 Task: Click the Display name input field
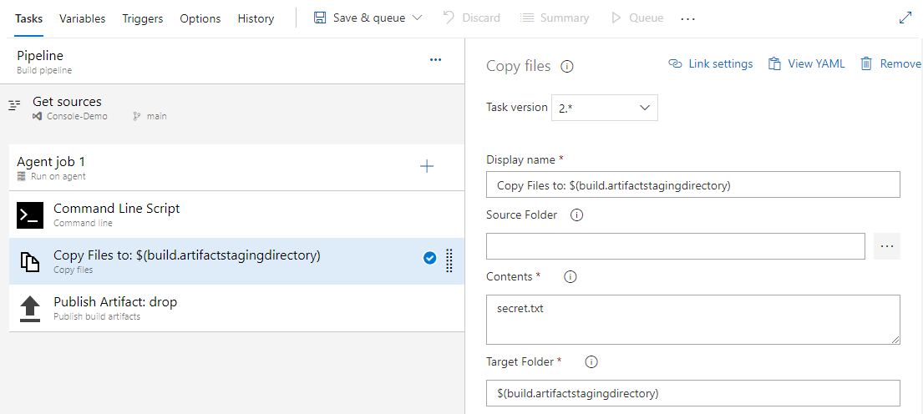[x=692, y=184]
